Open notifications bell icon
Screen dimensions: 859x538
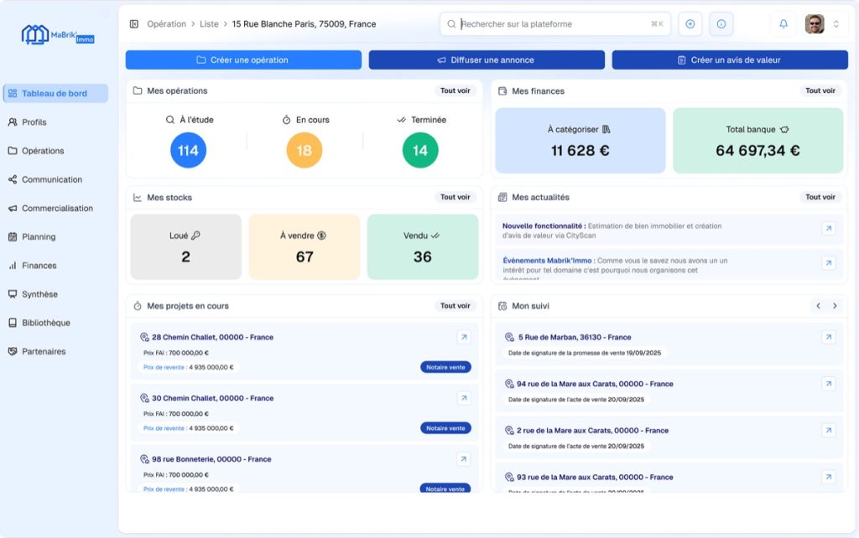[784, 24]
